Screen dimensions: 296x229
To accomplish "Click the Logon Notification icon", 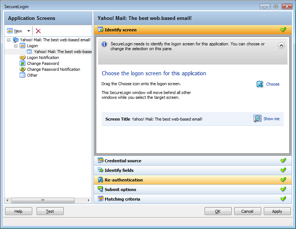I will point(23,58).
